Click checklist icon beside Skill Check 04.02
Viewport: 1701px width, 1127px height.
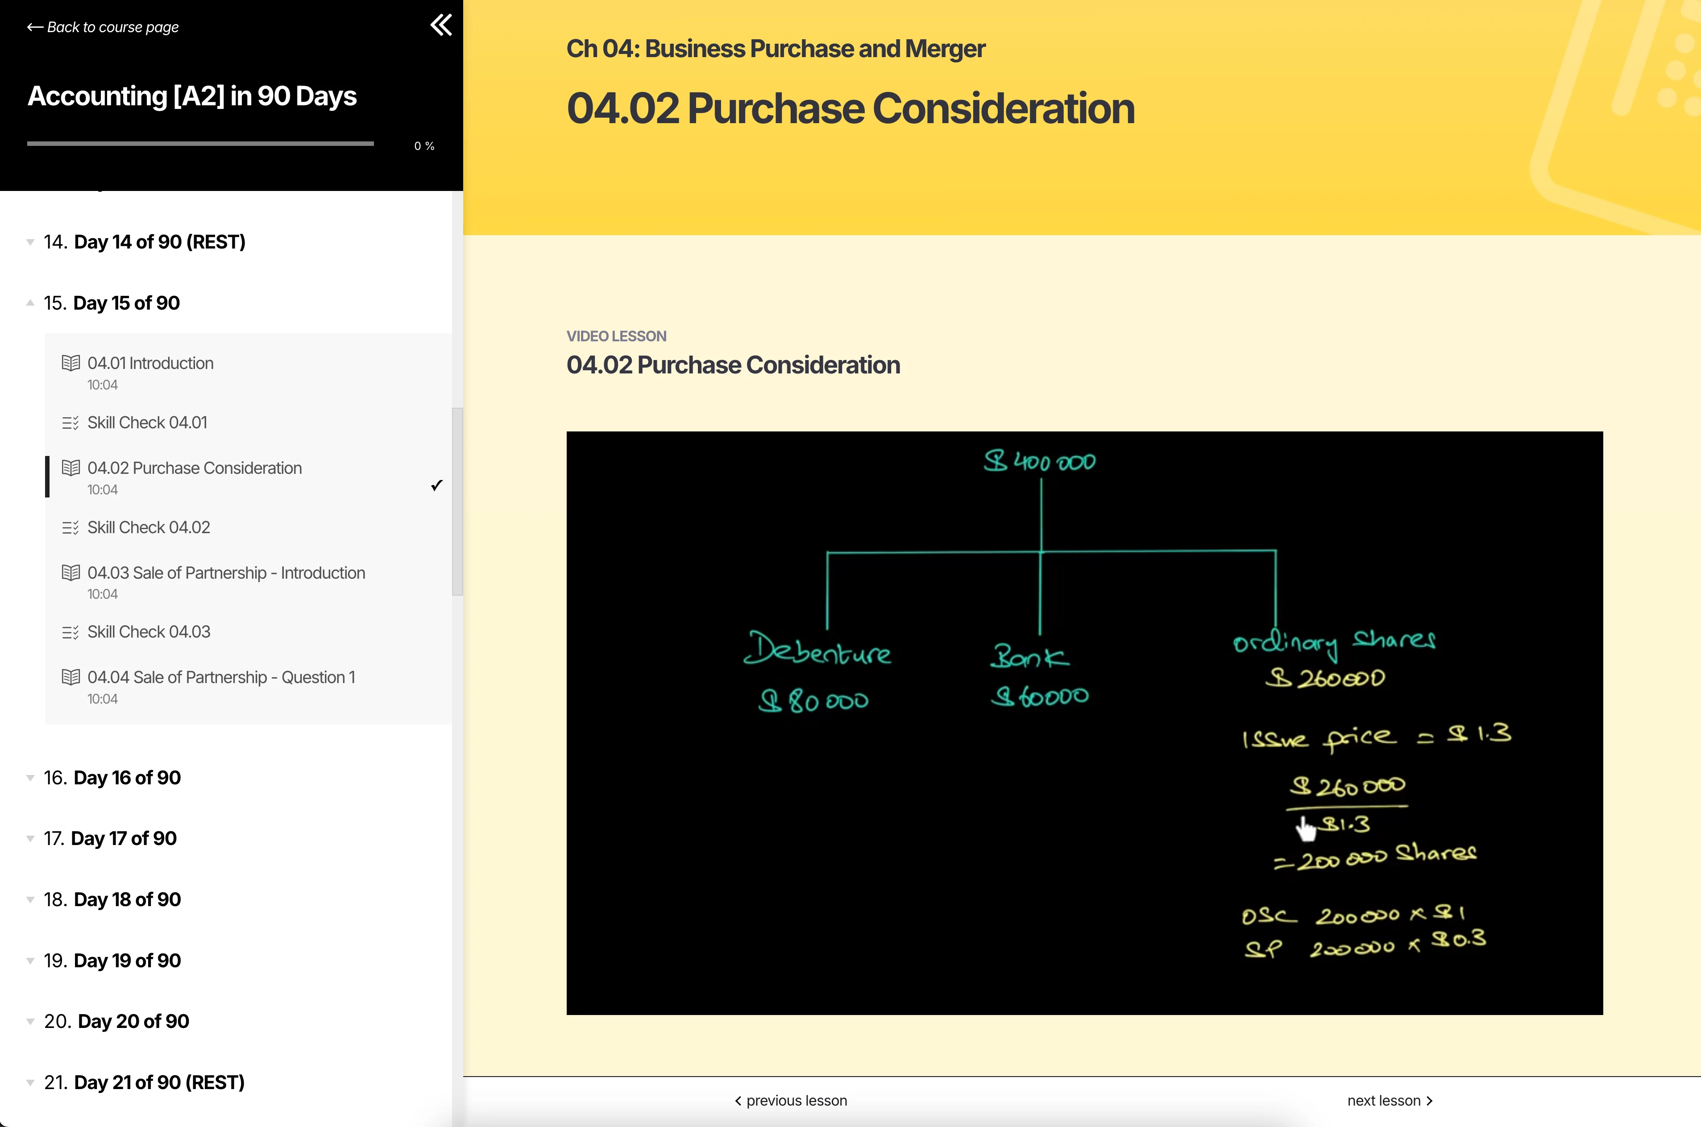pos(71,527)
